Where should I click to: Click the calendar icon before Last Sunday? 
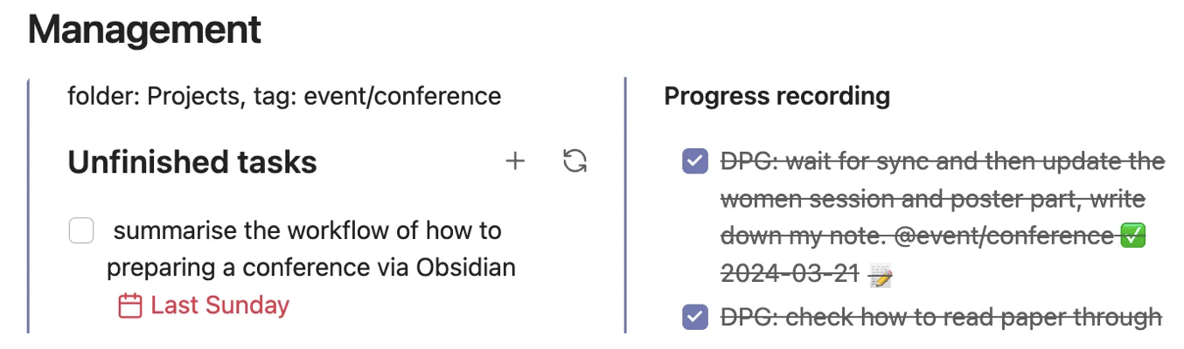click(x=130, y=305)
